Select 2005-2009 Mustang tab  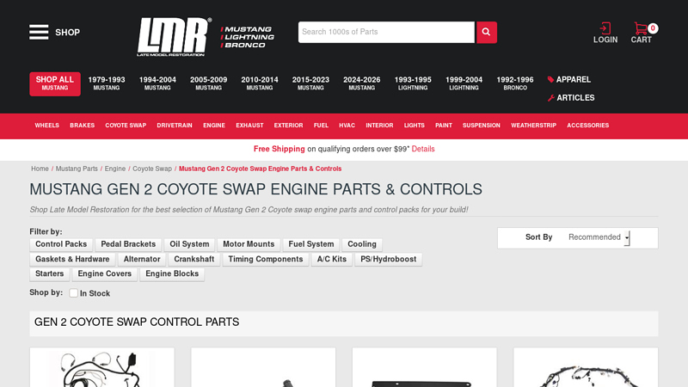click(x=208, y=83)
